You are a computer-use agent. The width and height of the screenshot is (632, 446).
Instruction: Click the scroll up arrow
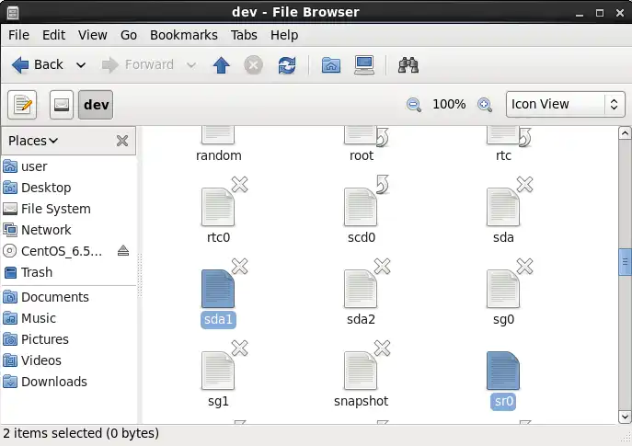tap(625, 133)
